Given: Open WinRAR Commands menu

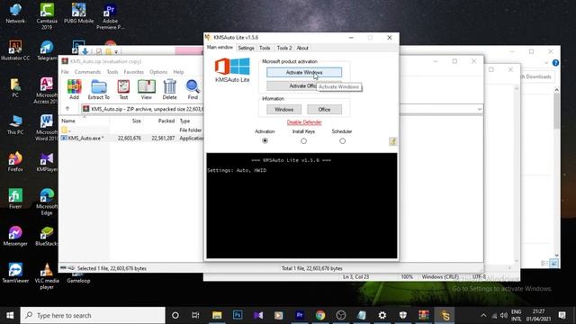Looking at the screenshot, I should pyautogui.click(x=87, y=72).
